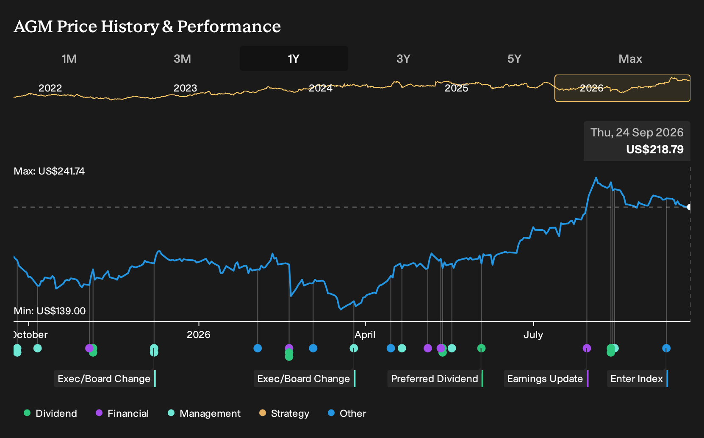Toggle the Dividend legend filter
This screenshot has height=438, width=704.
[x=50, y=413]
